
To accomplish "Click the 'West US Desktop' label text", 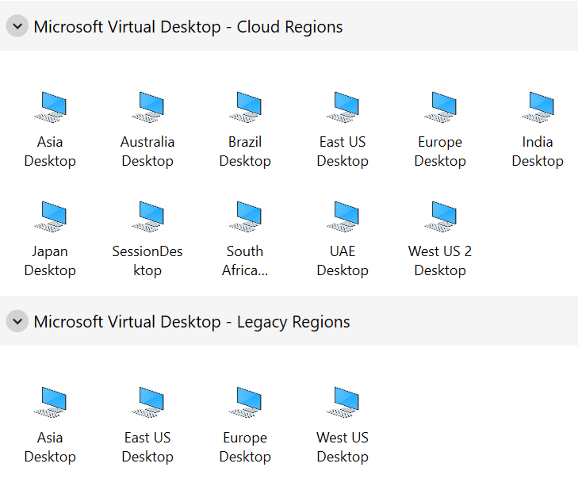I will [343, 447].
